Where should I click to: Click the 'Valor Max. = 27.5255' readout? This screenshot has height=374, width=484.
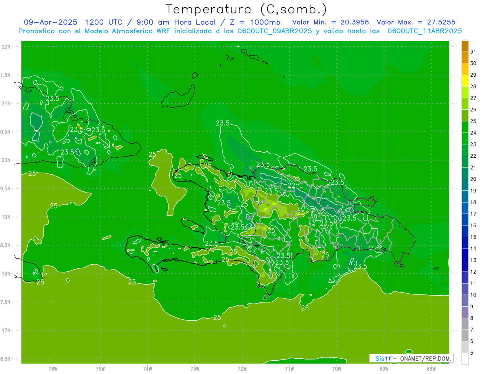tap(416, 22)
